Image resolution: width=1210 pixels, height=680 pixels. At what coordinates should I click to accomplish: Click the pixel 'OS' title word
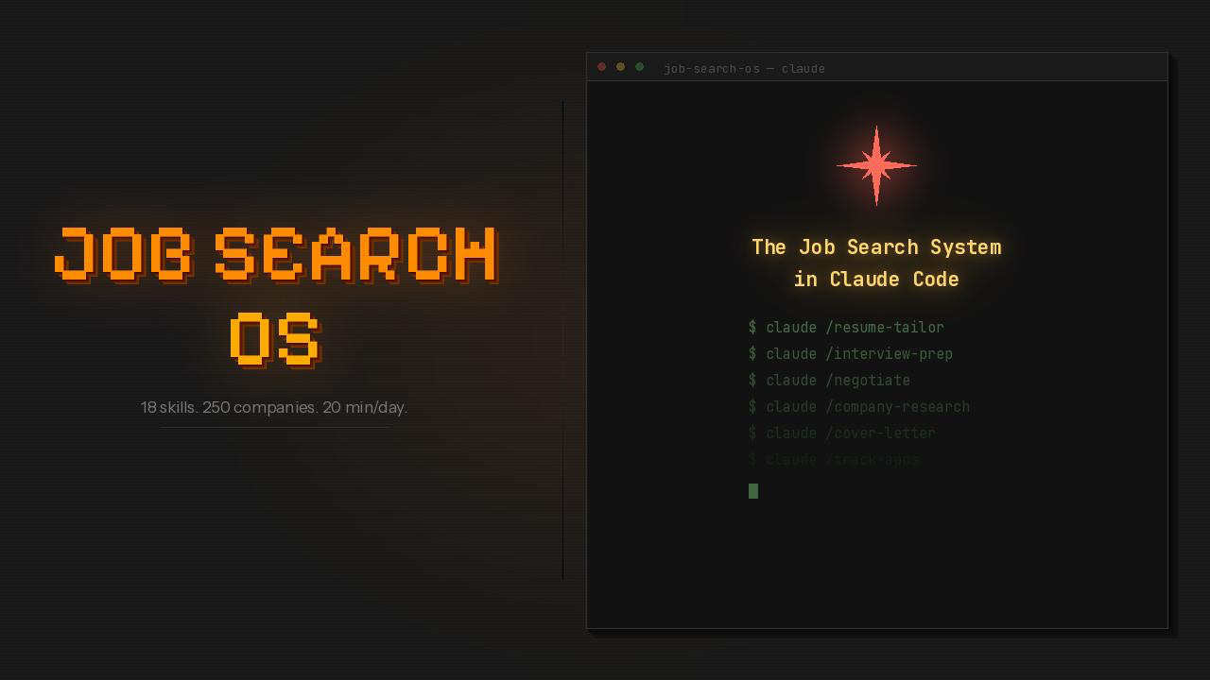point(276,339)
